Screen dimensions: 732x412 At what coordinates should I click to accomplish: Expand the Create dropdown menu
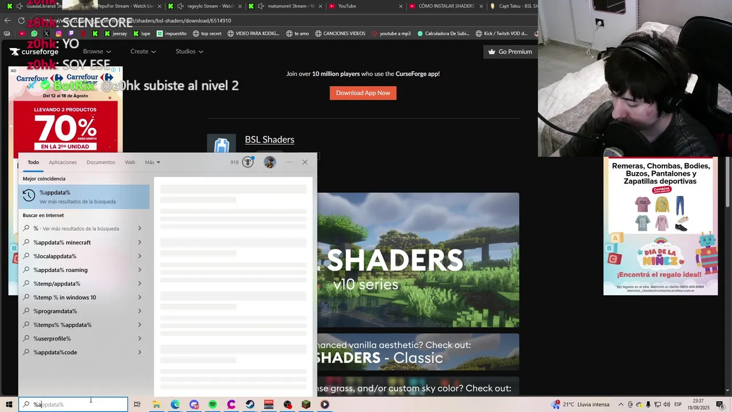[143, 51]
